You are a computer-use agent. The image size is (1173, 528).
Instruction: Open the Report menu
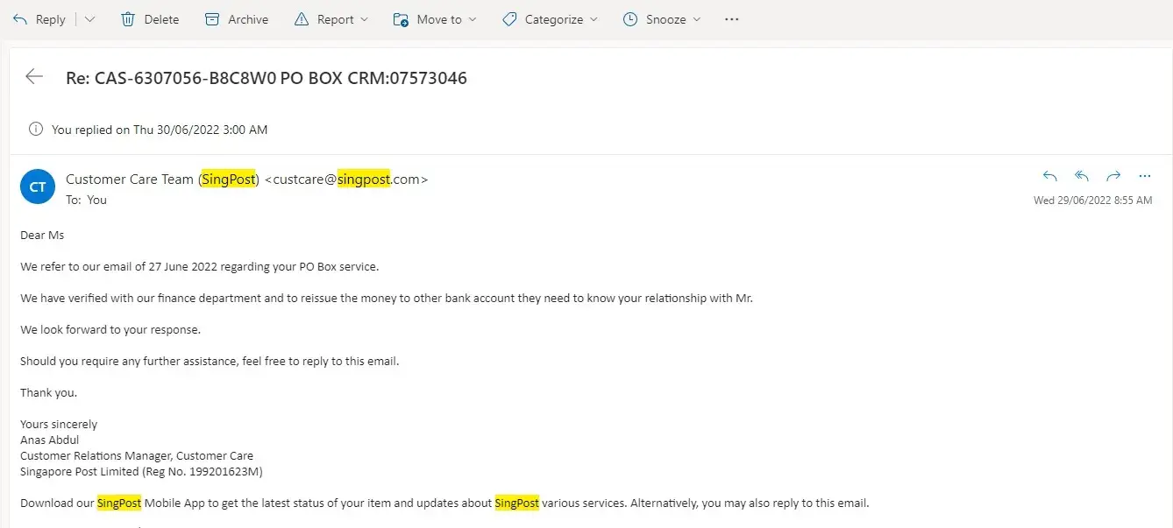pyautogui.click(x=331, y=19)
